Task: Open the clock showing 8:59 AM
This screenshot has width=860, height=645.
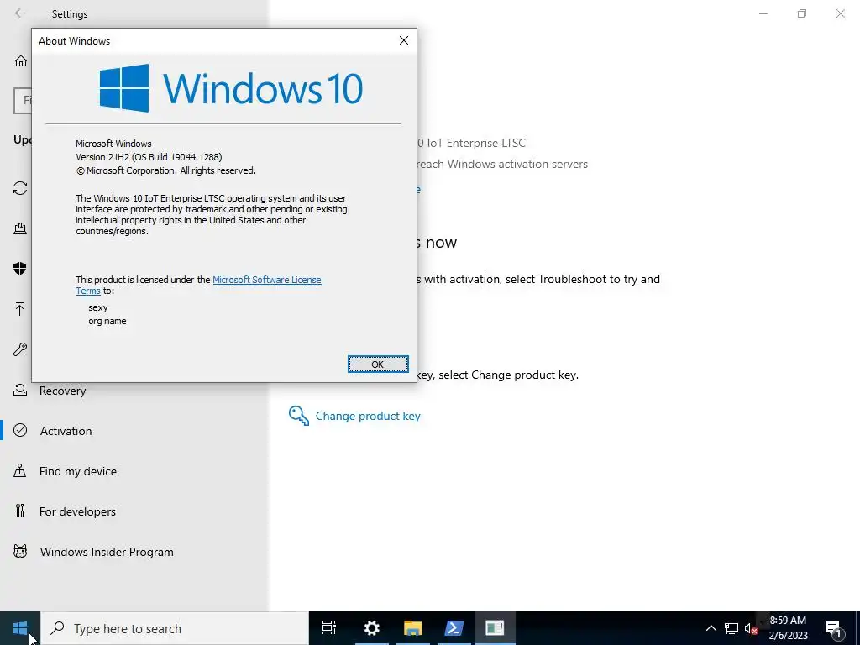Action: pyautogui.click(x=788, y=628)
